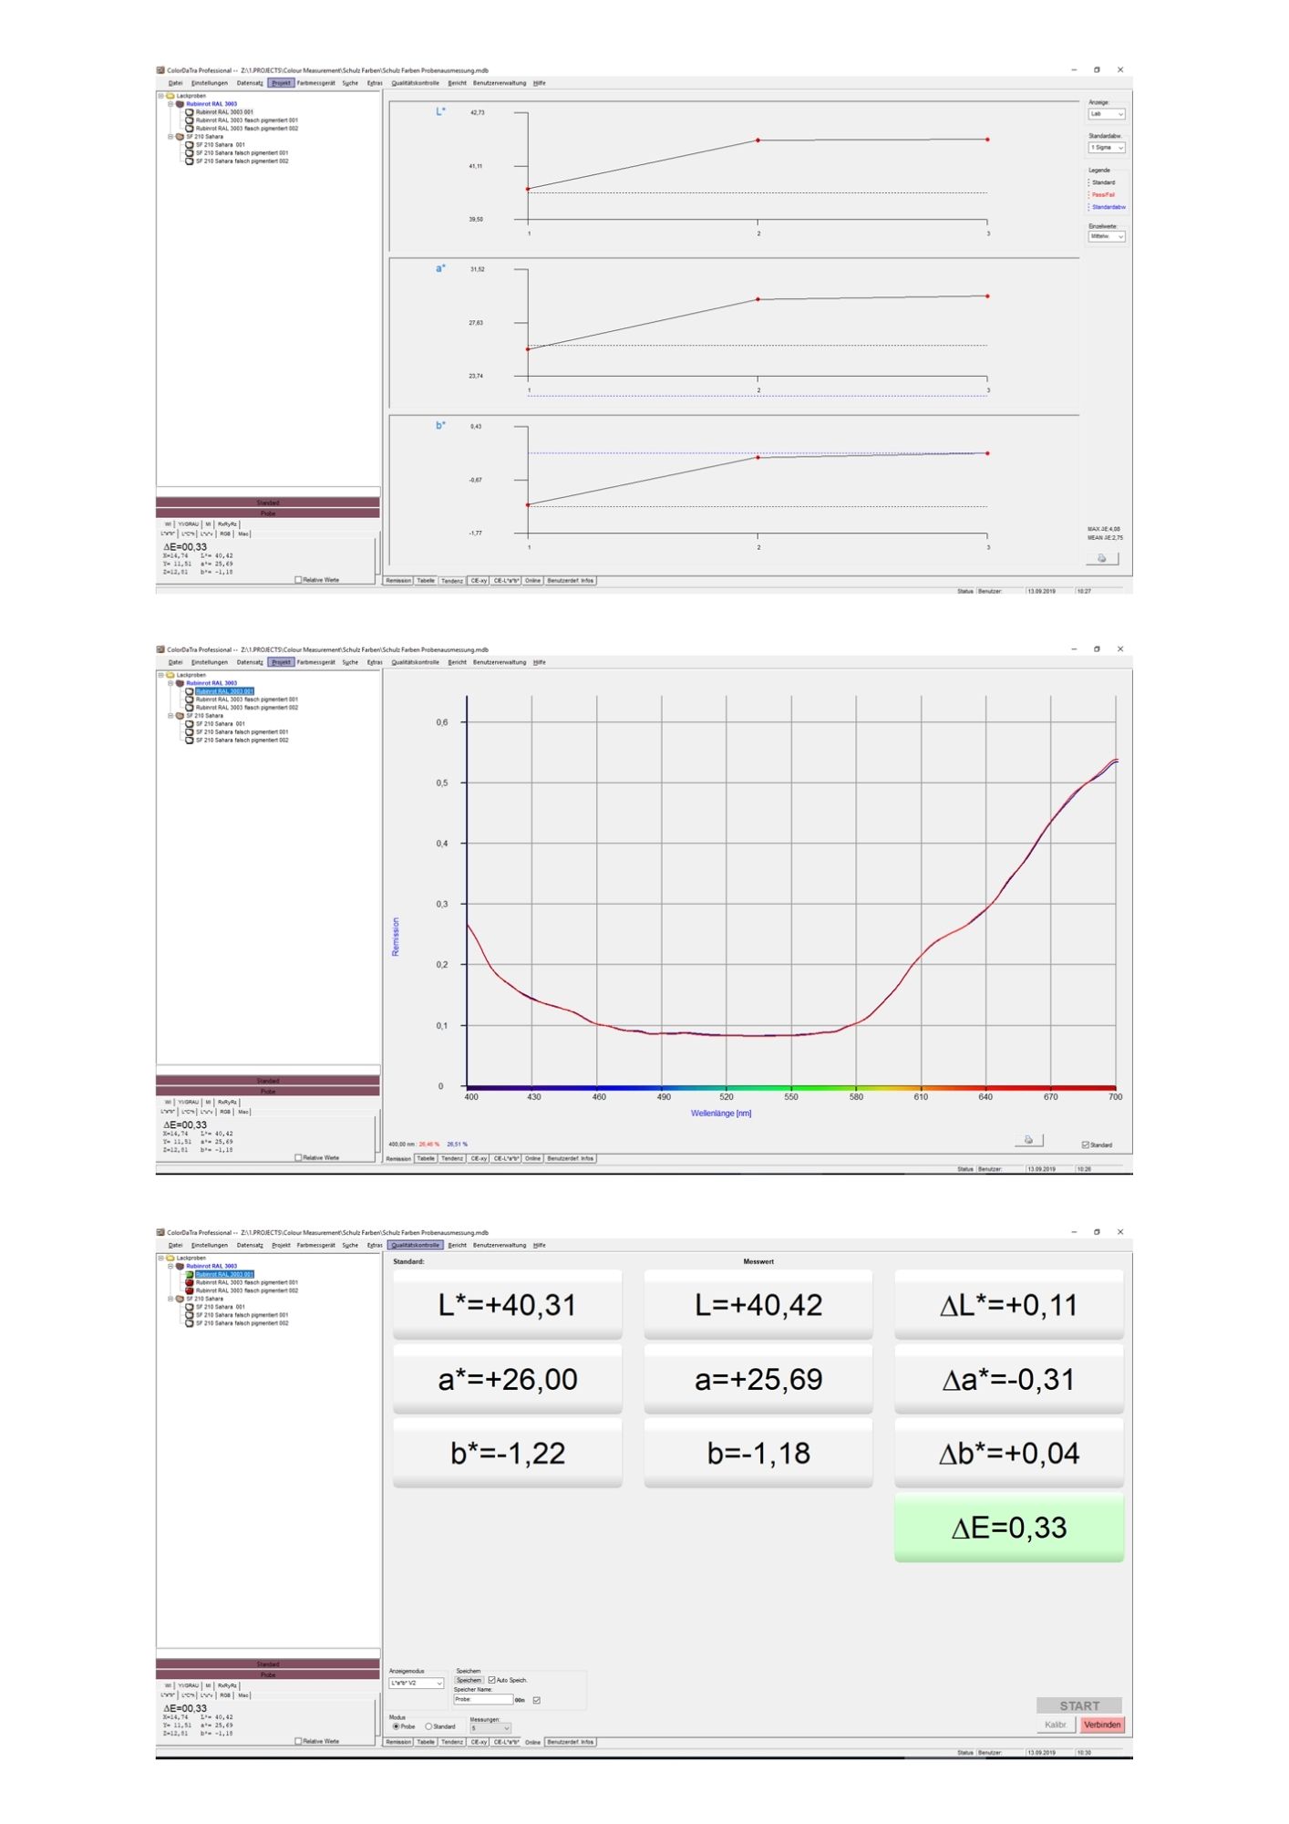Click ColorDaTra app icon in remission window title bar

point(161,649)
